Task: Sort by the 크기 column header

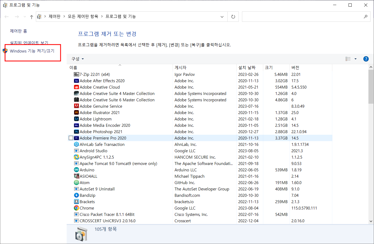Action: pos(276,67)
